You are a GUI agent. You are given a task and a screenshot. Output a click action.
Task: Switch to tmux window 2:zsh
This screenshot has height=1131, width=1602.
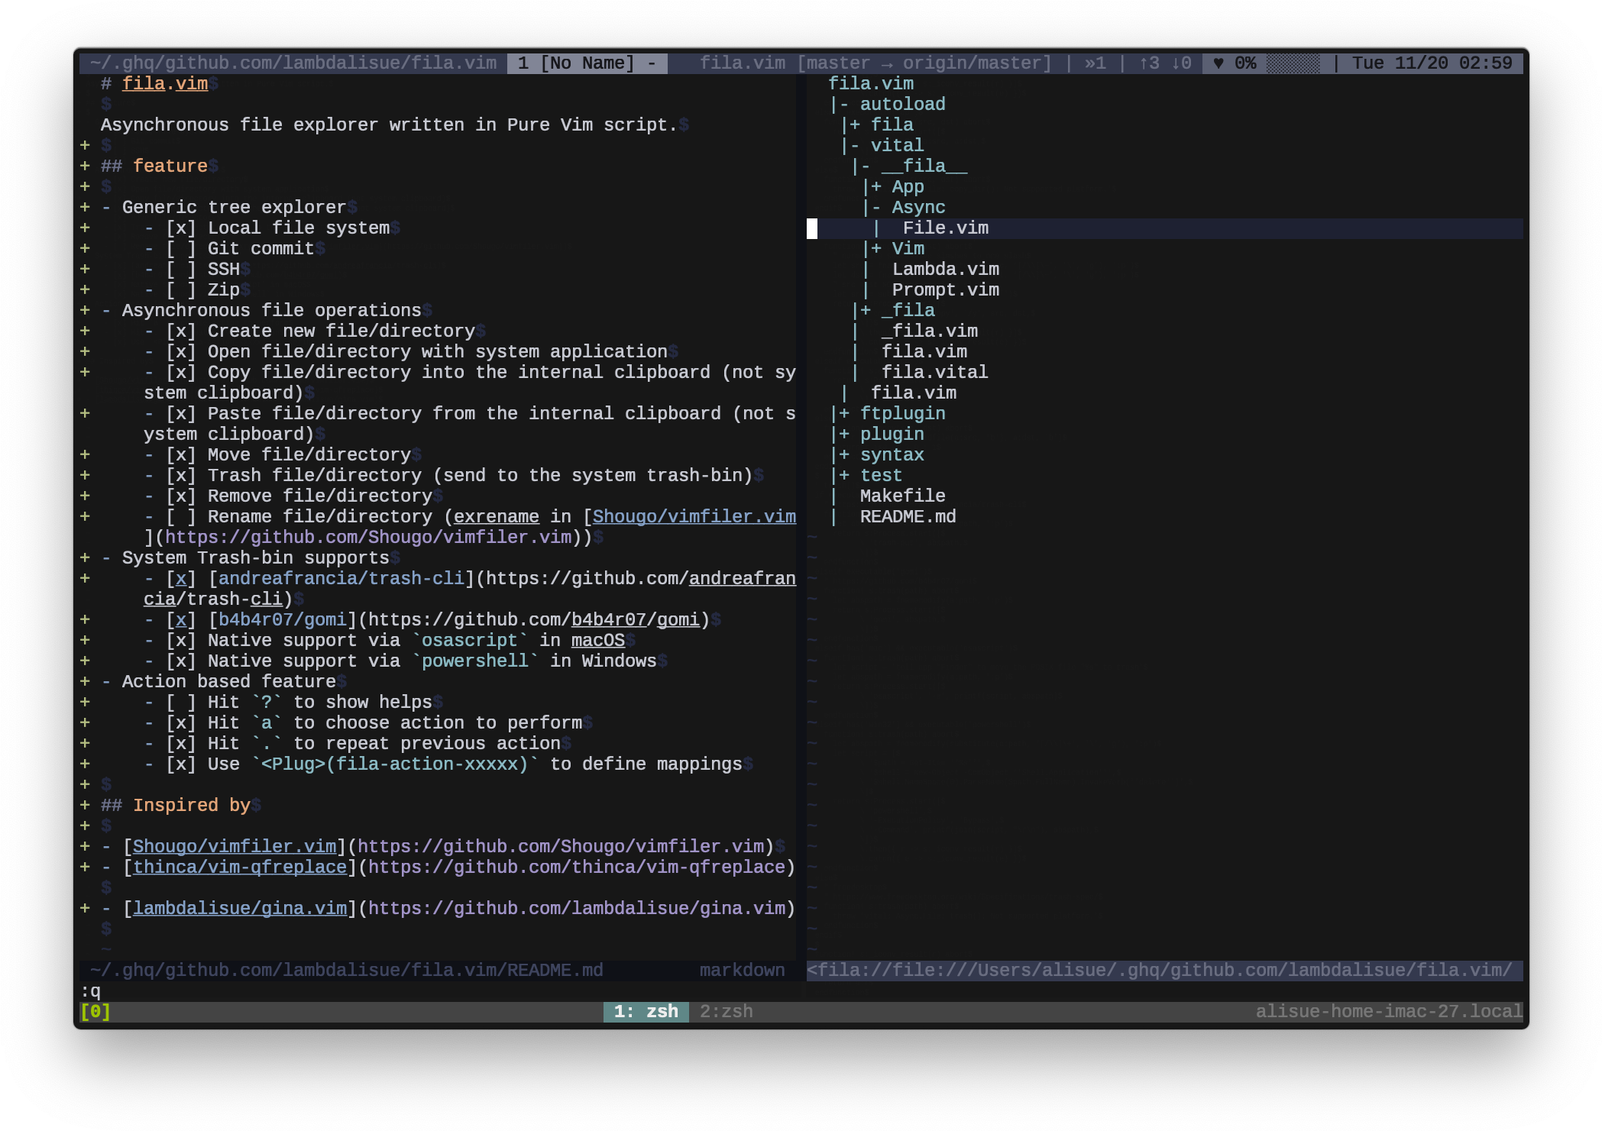(x=726, y=1011)
